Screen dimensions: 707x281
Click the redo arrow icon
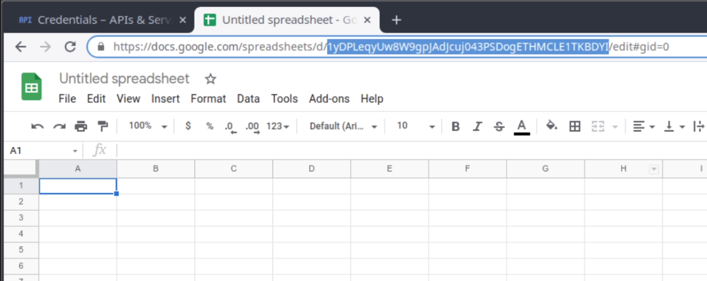59,126
